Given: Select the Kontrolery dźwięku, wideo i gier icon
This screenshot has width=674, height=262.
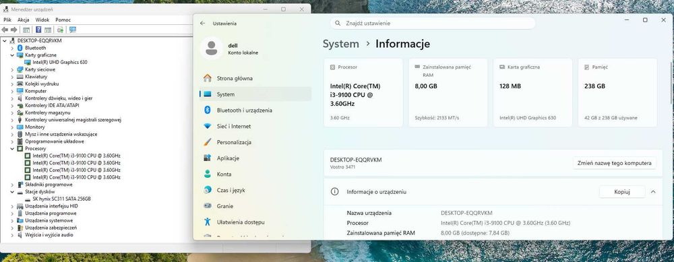Looking at the screenshot, I should [20, 98].
